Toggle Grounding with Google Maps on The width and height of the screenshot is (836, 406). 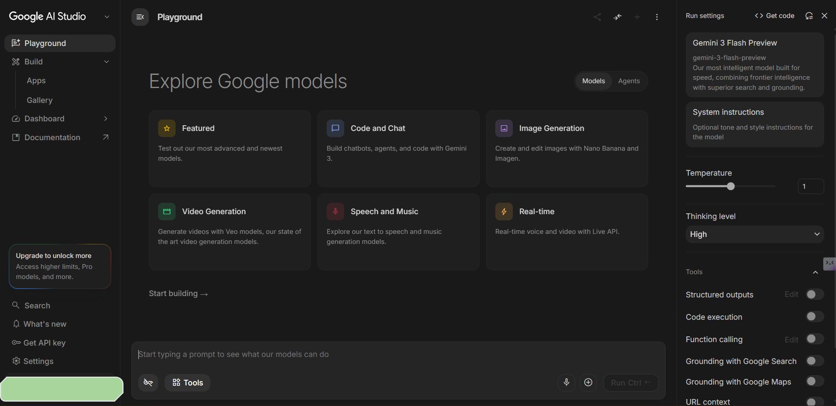pos(815,381)
